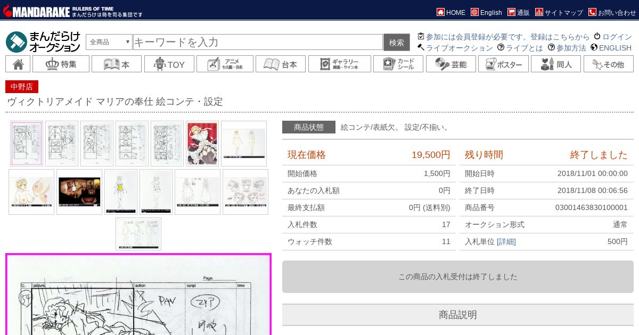Select the last thumbnail in bottom row
This screenshot has width=639, height=335.
click(x=138, y=233)
